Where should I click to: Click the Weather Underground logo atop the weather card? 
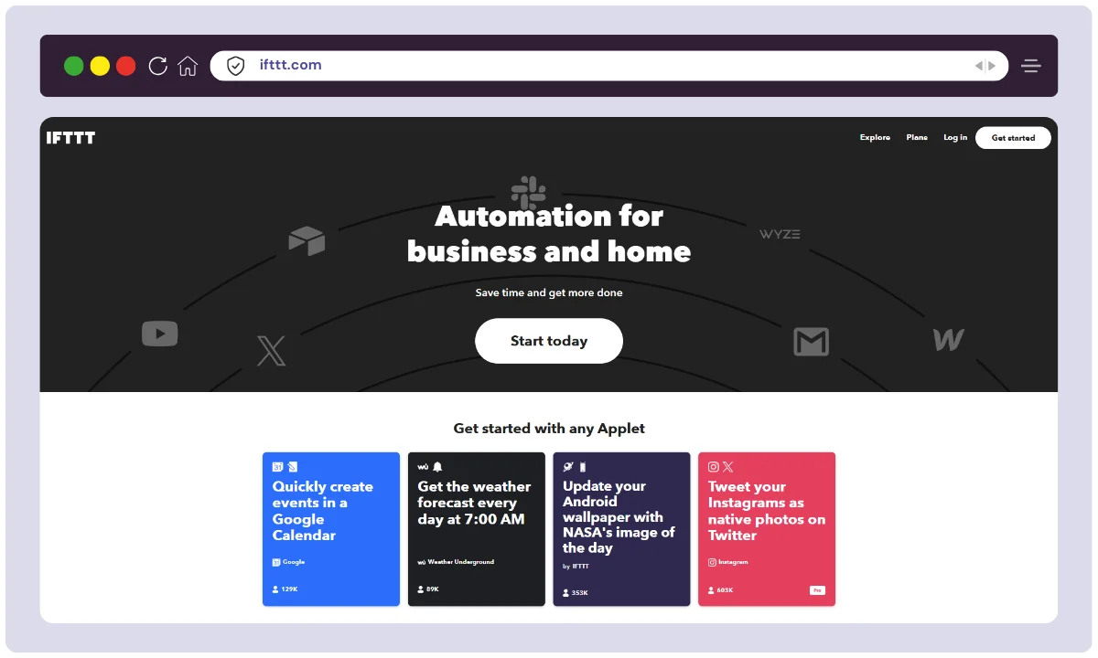click(x=423, y=467)
